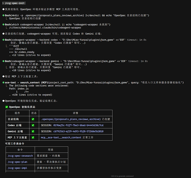Click the white bullet before OpenSpec 环境初始化完成
The width and height of the screenshot is (191, 178).
[4, 101]
